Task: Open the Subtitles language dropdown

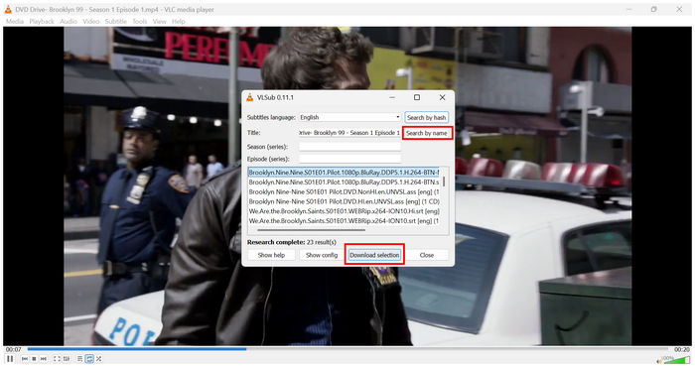Action: (x=349, y=117)
